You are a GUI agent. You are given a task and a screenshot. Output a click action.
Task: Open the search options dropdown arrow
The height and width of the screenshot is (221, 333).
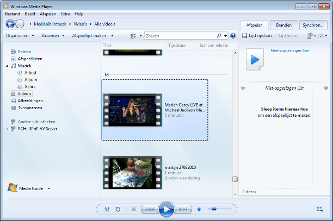click(x=225, y=36)
